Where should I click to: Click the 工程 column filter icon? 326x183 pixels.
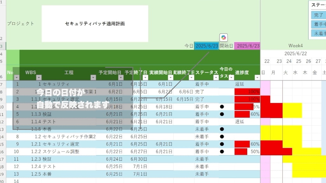(93, 77)
